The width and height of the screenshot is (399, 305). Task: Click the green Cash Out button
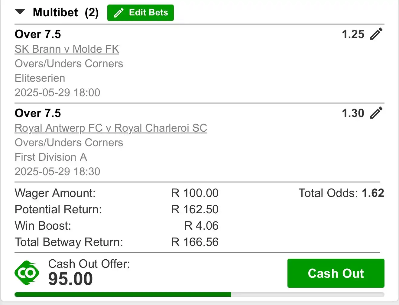point(336,273)
